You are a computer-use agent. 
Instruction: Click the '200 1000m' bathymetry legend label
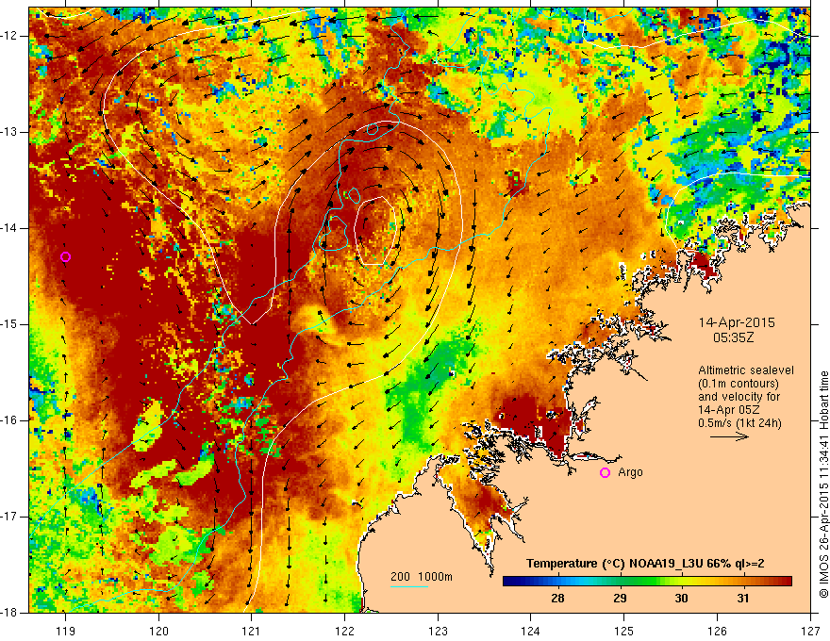pos(422,577)
